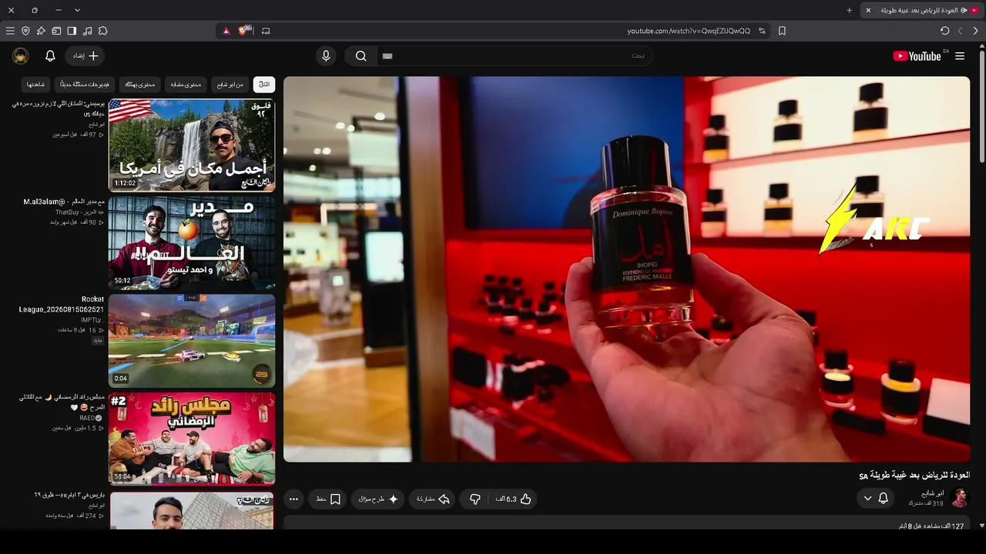Image resolution: width=986 pixels, height=554 pixels.
Task: Click the shield icon beside the browser menu
Action: coord(25,31)
